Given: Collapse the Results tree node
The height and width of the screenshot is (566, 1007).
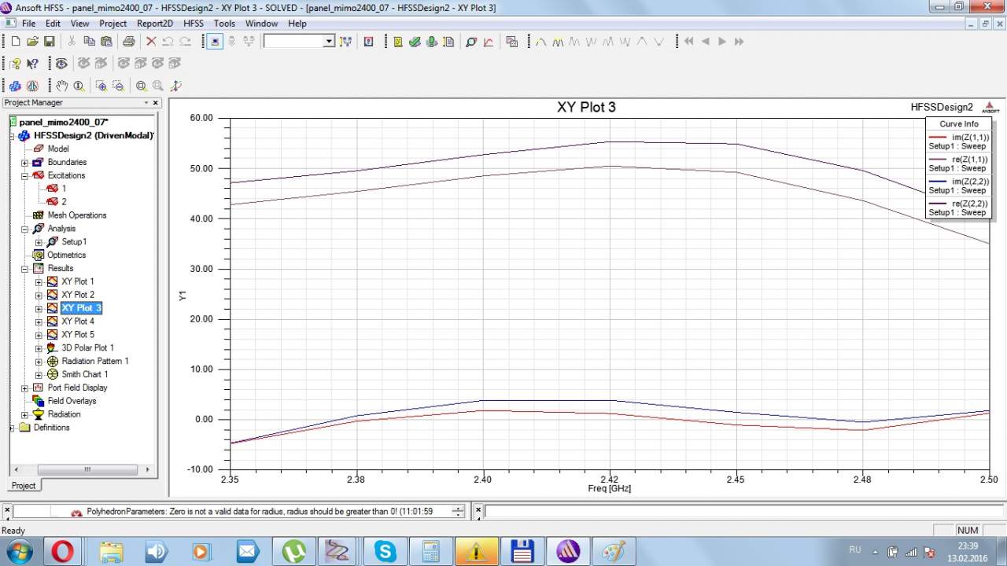Looking at the screenshot, I should 24,269.
